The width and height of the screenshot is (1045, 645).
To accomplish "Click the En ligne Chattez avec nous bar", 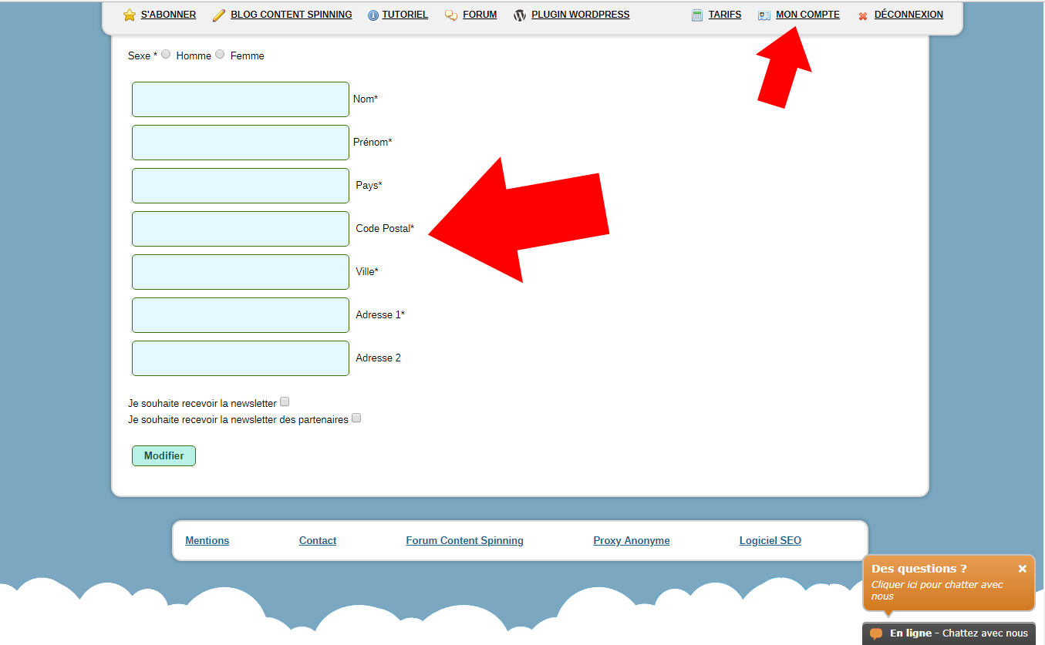I will [x=949, y=633].
